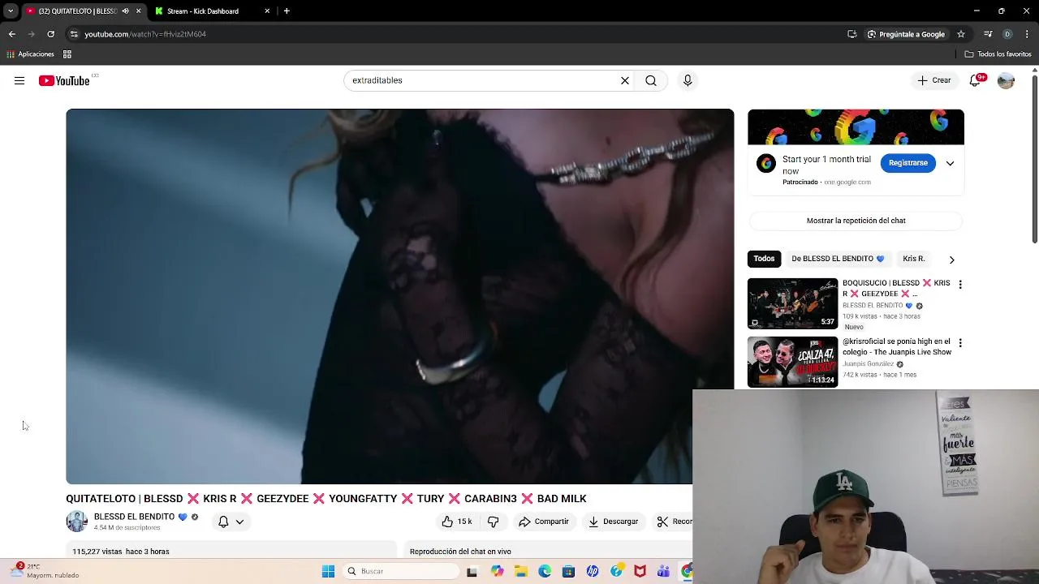The image size is (1039, 584).
Task: Open the Aplicaciones bookmark shortcut
Action: click(x=30, y=54)
